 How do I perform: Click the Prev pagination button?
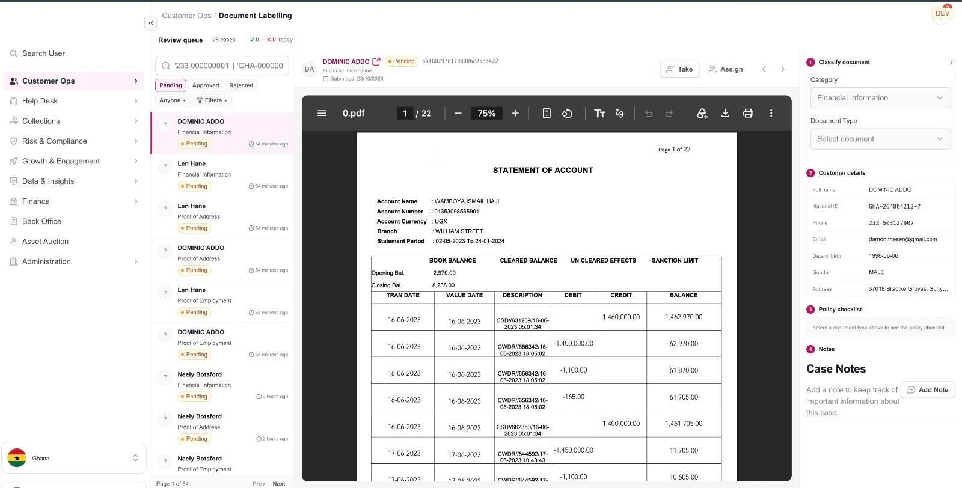[x=259, y=484]
